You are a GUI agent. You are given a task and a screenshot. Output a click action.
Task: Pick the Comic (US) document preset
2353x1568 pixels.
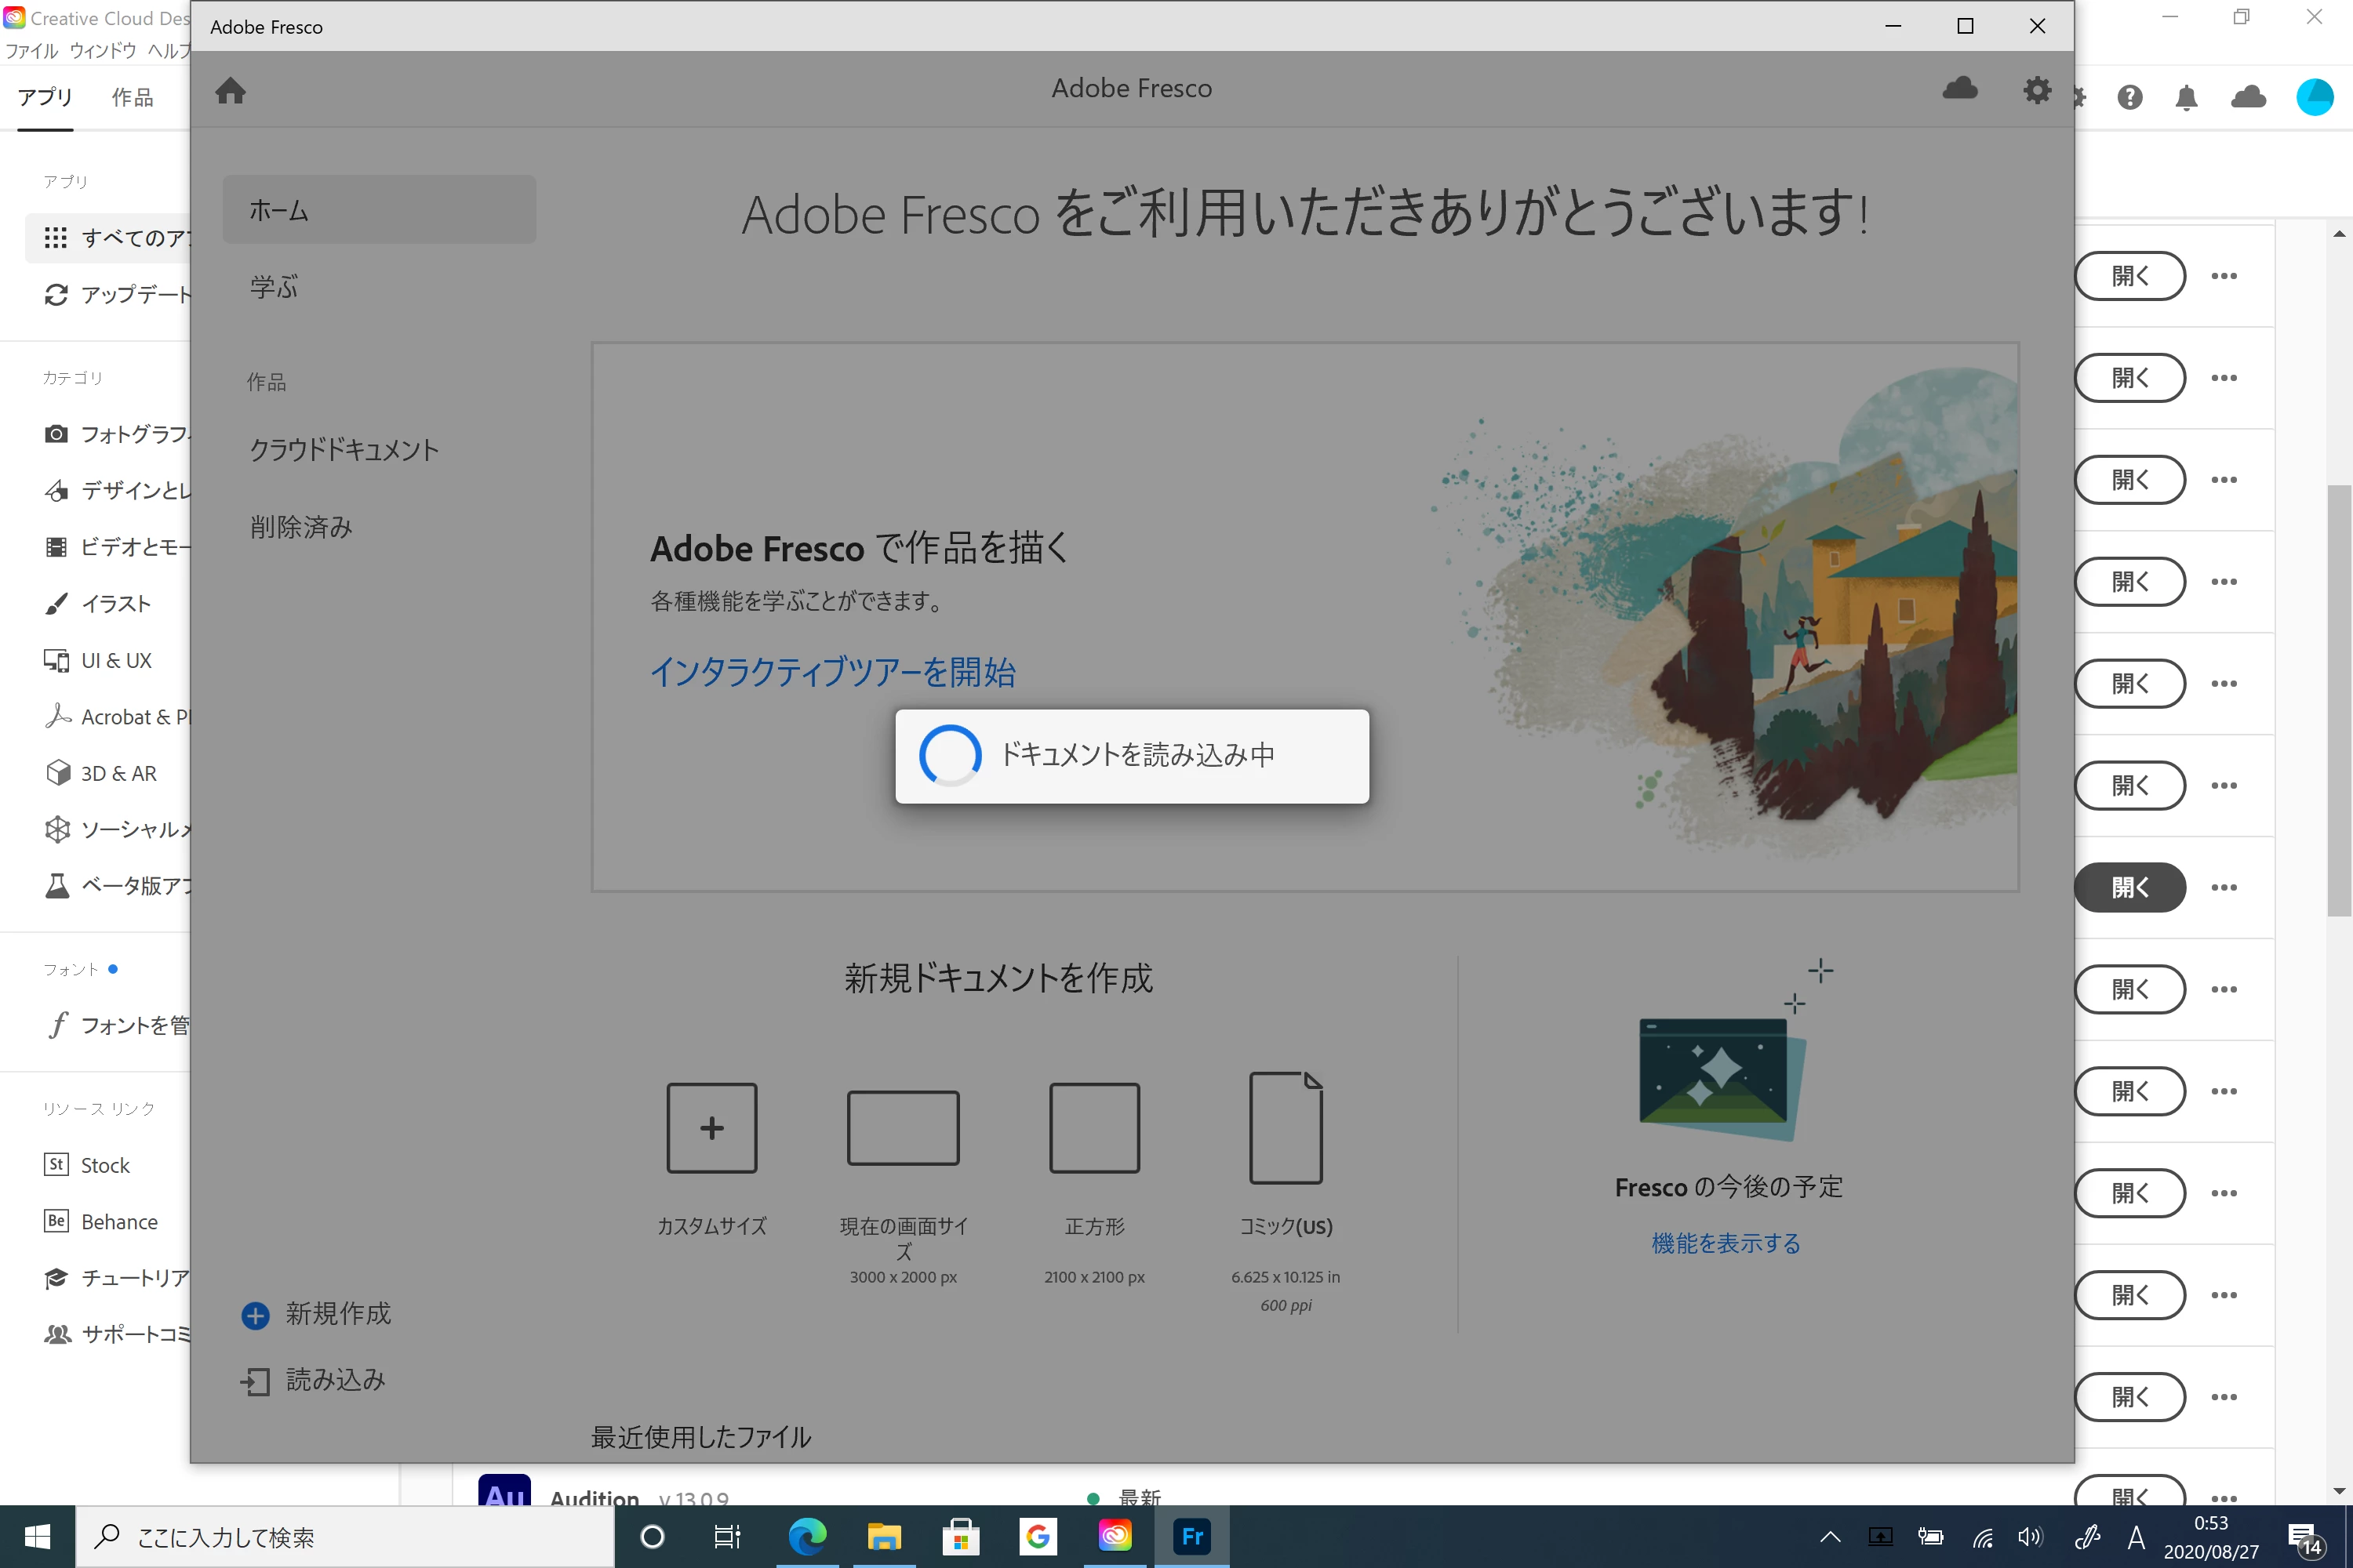point(1286,1127)
